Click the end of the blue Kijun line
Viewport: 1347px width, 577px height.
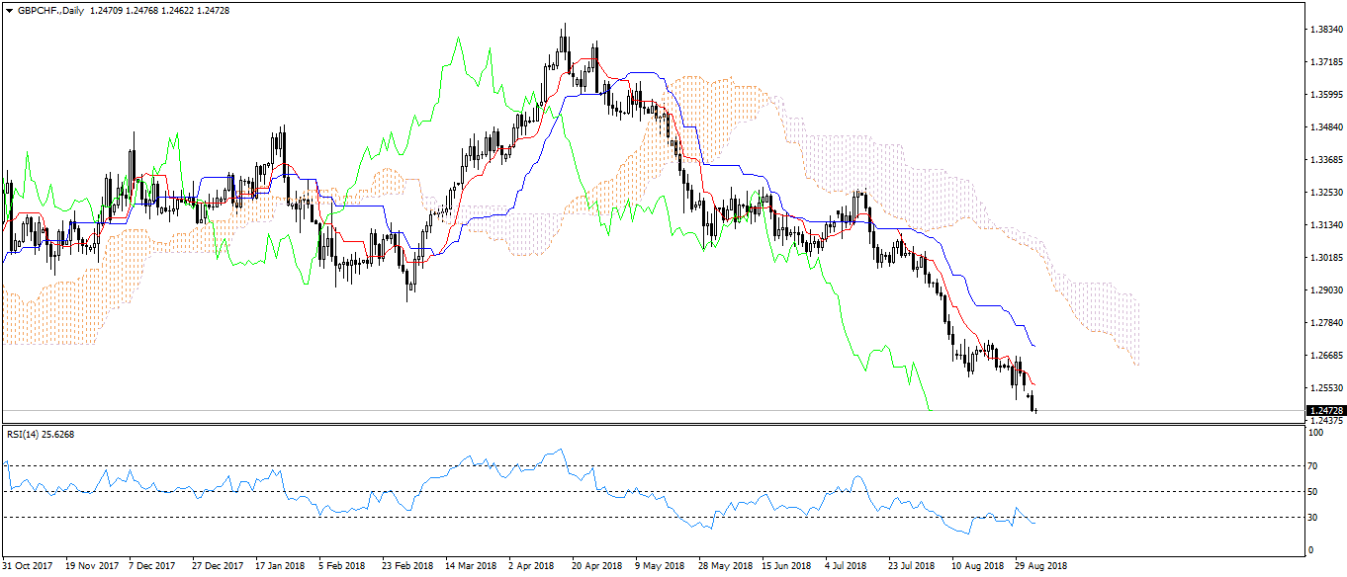pos(1034,346)
